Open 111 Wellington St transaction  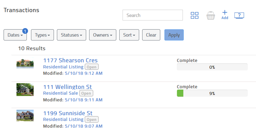pos(67,87)
